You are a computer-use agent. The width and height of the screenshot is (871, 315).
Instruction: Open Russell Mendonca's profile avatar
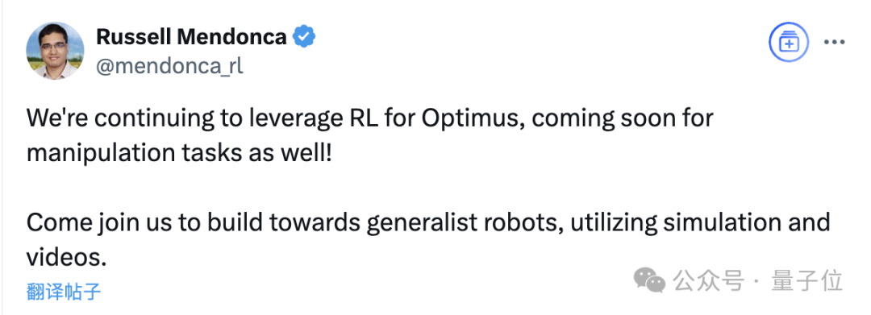pyautogui.click(x=55, y=51)
